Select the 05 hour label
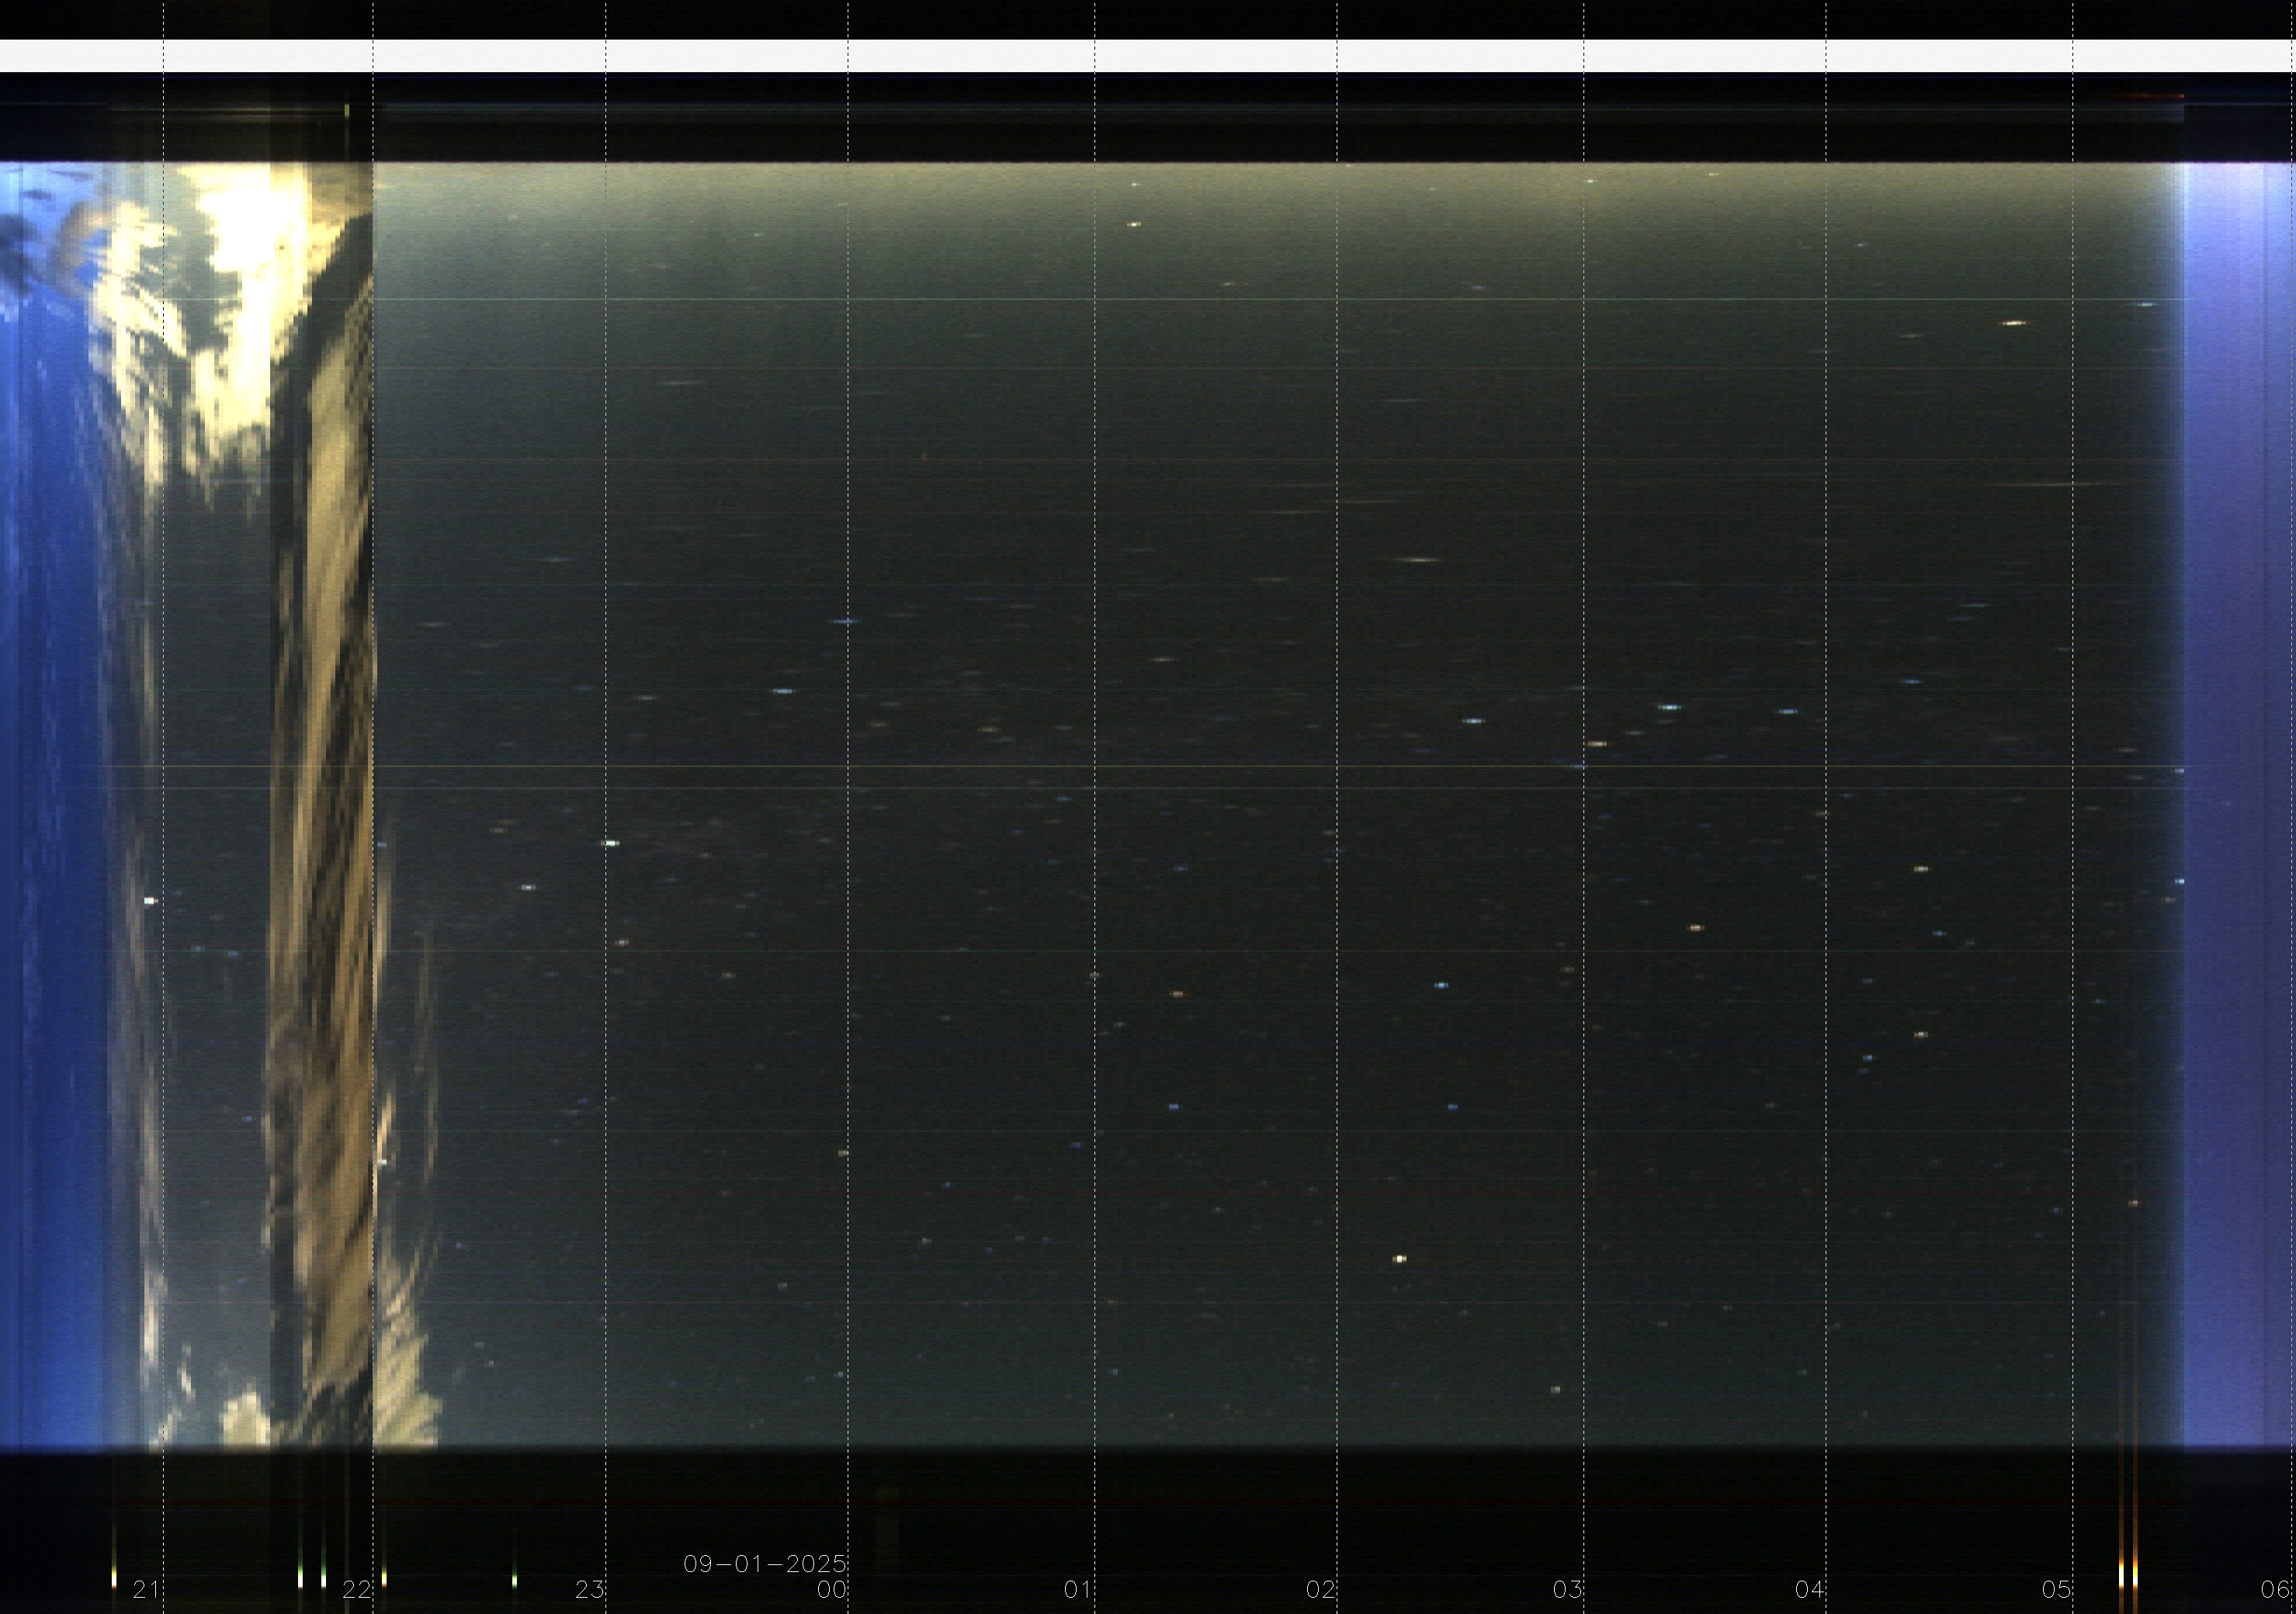 point(2056,1590)
